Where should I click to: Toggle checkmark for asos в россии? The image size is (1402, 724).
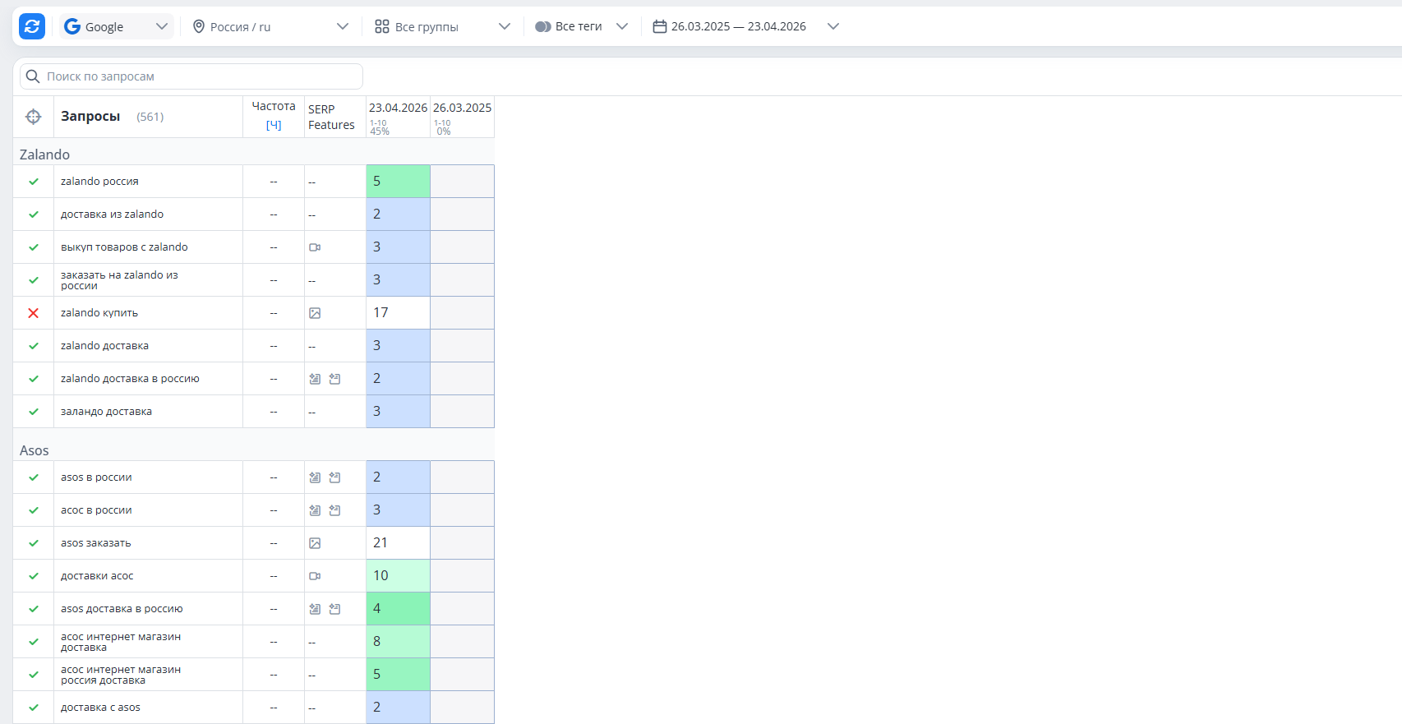34,477
